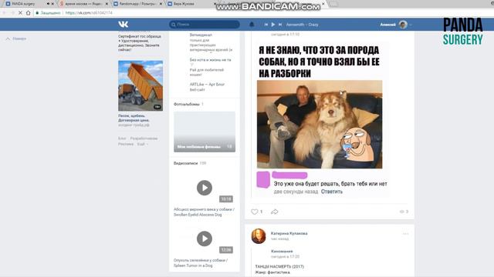Click the browser back arrow

5,13
